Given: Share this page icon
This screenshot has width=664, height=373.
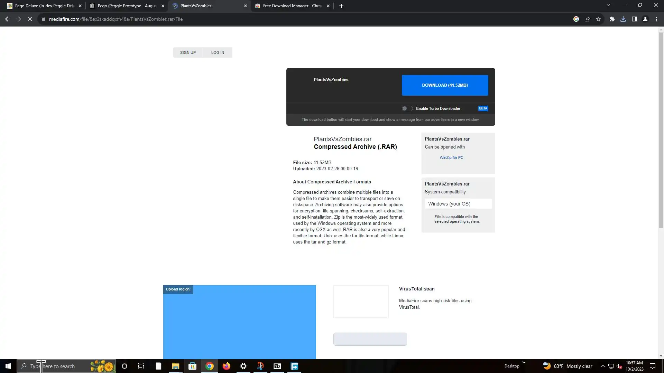Looking at the screenshot, I should tap(587, 19).
